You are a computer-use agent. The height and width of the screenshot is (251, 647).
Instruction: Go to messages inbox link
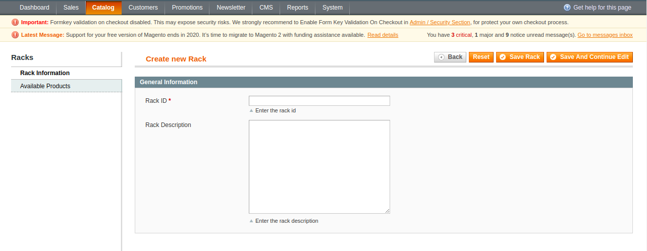click(605, 35)
